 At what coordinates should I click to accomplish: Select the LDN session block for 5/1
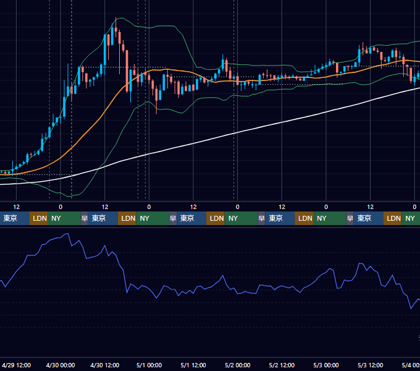point(216,218)
